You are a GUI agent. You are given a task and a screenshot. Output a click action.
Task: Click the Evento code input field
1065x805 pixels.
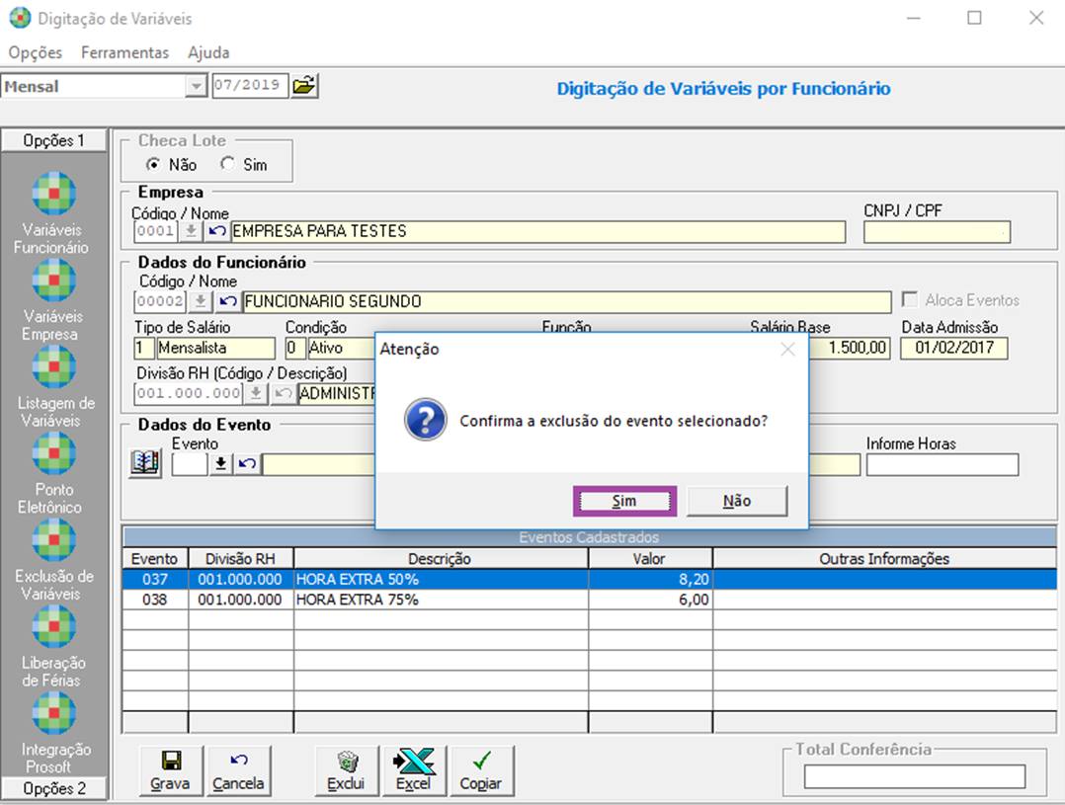[x=190, y=464]
